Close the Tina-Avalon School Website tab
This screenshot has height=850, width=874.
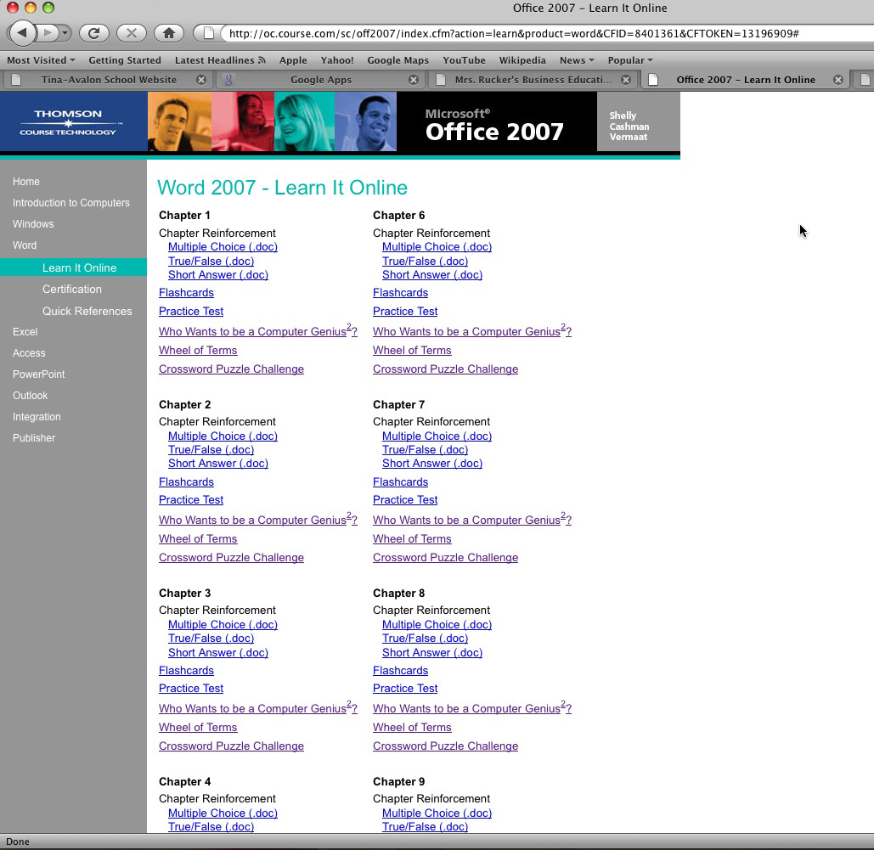(x=201, y=80)
